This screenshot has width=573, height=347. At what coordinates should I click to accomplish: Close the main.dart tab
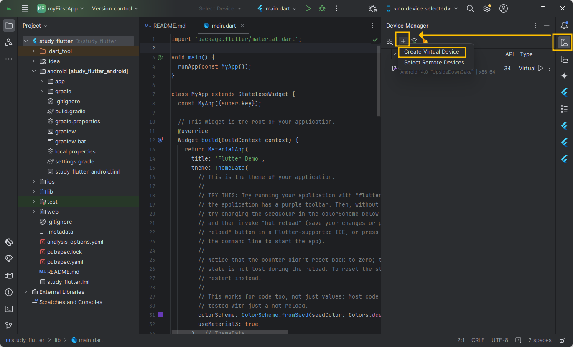coord(243,26)
